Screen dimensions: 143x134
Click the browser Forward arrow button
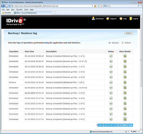(x=7, y=6)
